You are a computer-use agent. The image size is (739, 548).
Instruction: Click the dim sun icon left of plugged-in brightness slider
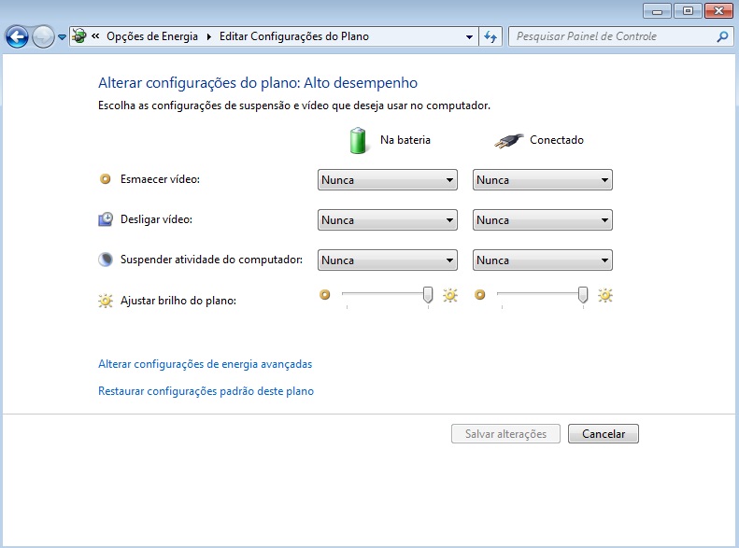480,295
